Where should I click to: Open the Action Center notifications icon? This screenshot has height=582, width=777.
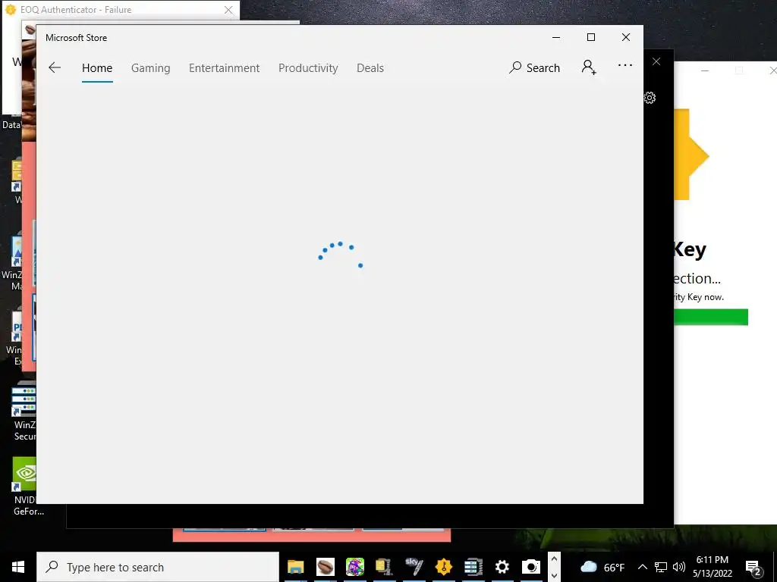point(753,568)
